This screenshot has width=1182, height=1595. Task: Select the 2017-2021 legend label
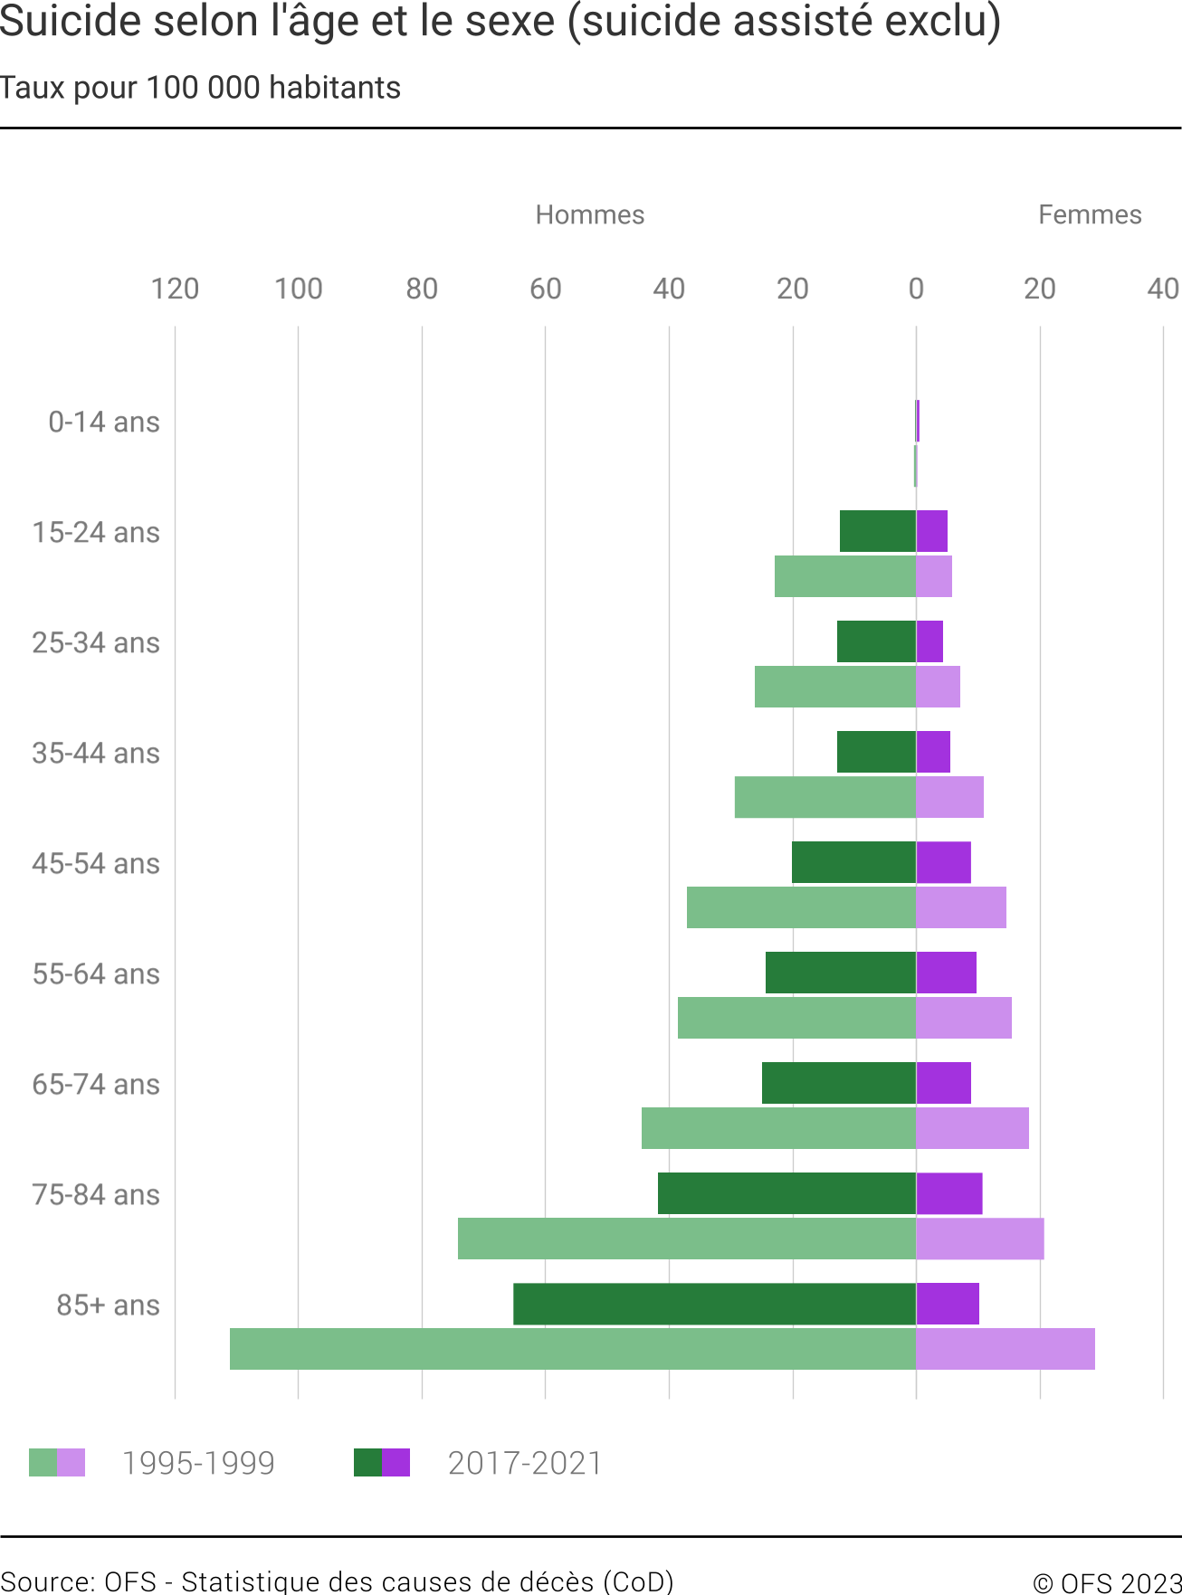pyautogui.click(x=525, y=1463)
